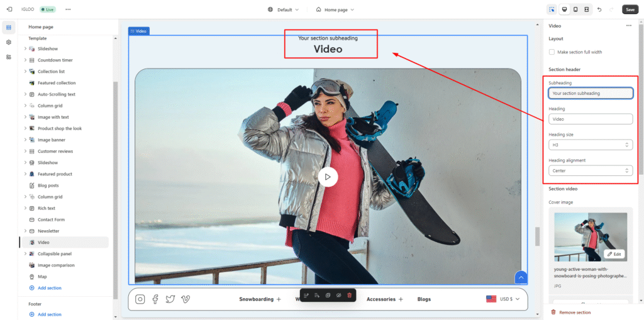This screenshot has width=644, height=320.
Task: Open the Heading size dropdown
Action: [x=590, y=145]
